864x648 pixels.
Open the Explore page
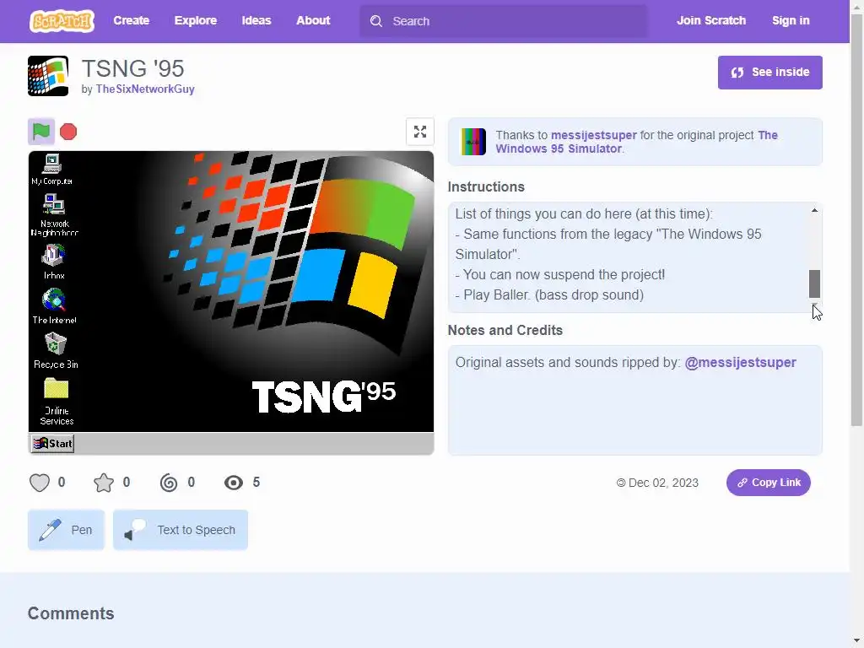[x=196, y=20]
